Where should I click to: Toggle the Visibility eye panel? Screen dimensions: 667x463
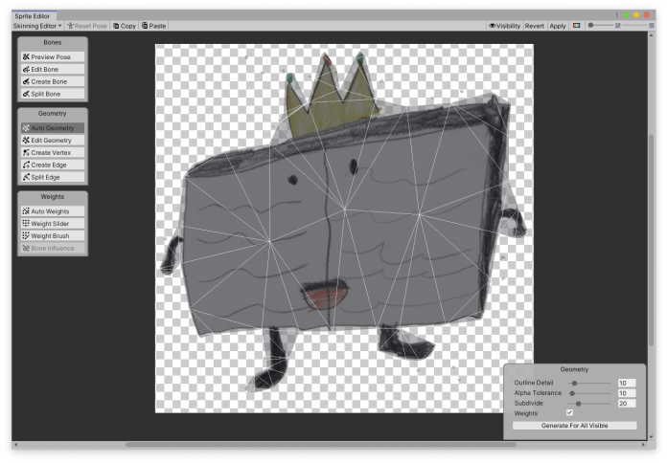504,26
